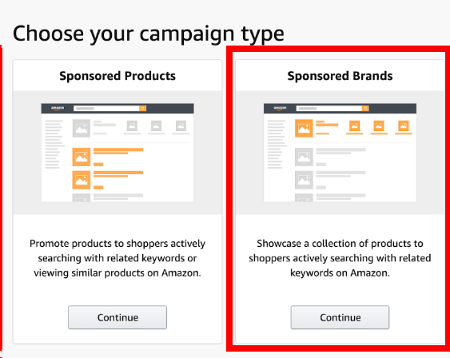Click first small orange product tile in Brands preview
The width and height of the screenshot is (450, 358).
[x=355, y=125]
